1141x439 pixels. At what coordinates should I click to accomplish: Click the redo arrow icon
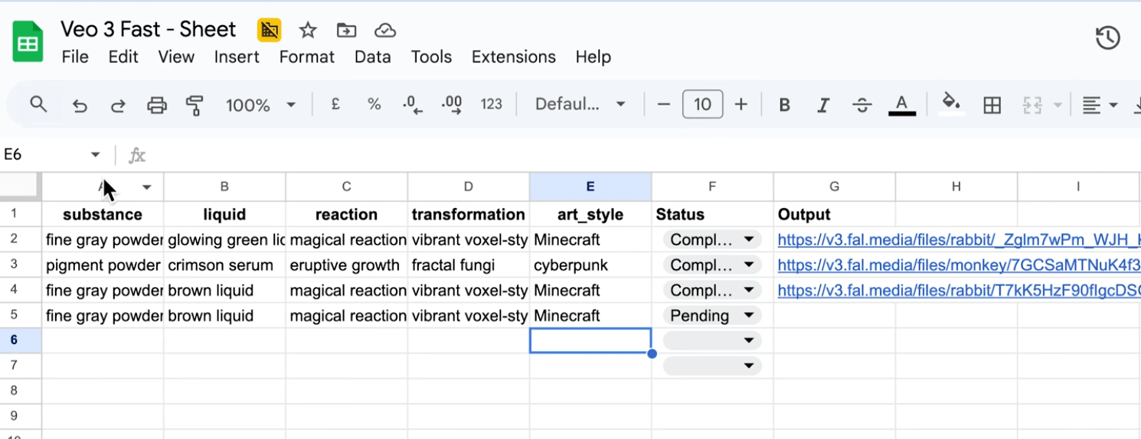tap(118, 105)
